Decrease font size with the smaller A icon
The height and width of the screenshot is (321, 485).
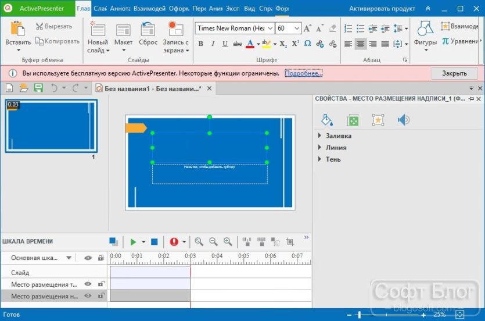point(319,28)
